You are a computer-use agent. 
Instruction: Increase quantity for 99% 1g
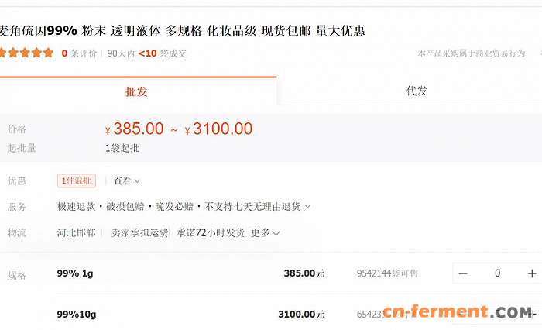[532, 273]
